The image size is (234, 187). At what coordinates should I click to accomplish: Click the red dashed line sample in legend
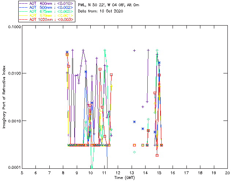pos(23,19)
